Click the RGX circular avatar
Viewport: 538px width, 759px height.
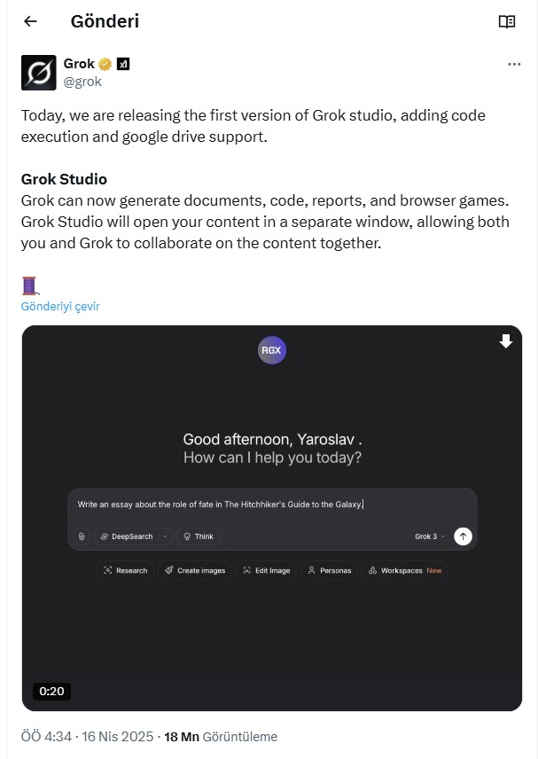tap(271, 350)
